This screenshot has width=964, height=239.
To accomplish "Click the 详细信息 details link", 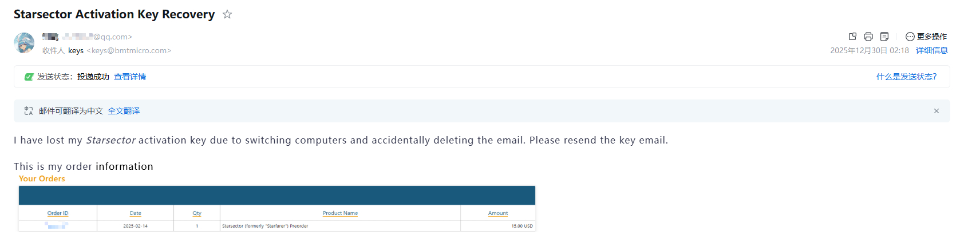I will coord(931,50).
